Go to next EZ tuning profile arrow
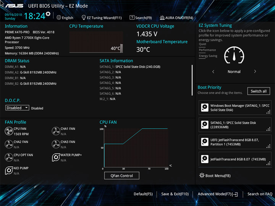The image size is (275, 206). point(255,71)
